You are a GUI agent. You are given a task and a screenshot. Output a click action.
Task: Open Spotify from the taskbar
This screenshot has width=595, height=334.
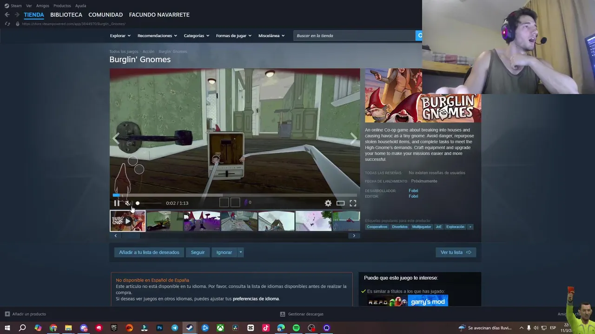tap(296, 328)
